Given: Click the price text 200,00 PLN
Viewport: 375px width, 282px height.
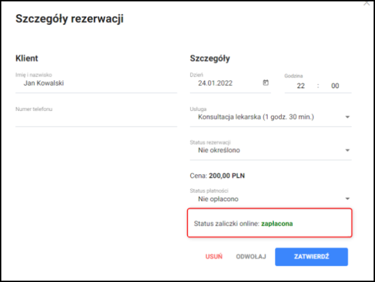Looking at the screenshot, I should 226,176.
